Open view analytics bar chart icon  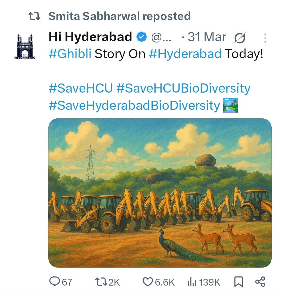(x=192, y=282)
